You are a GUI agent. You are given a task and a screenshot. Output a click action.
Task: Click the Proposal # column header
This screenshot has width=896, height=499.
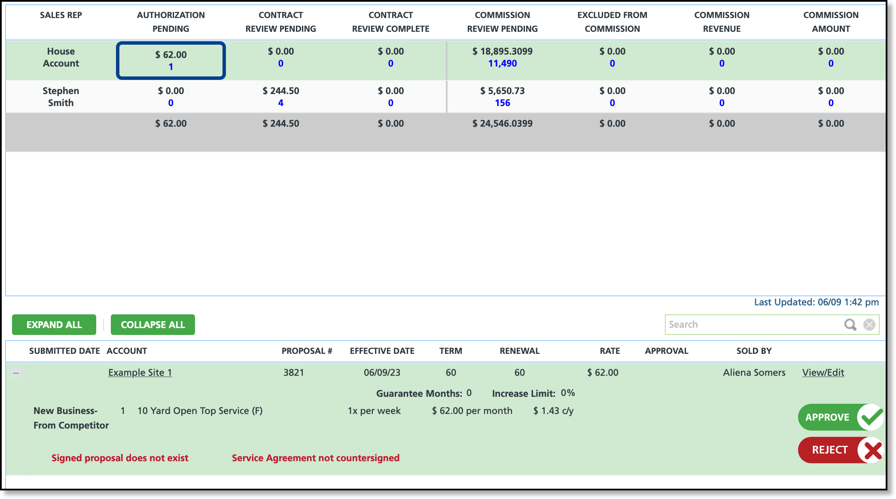coord(307,351)
